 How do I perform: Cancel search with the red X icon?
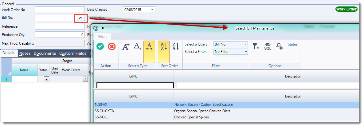tap(112, 46)
